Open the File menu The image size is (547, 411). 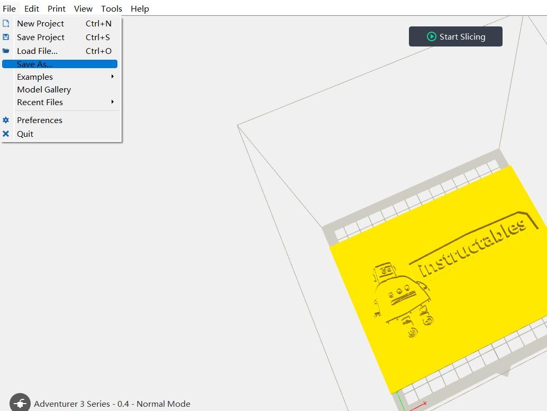click(x=9, y=8)
